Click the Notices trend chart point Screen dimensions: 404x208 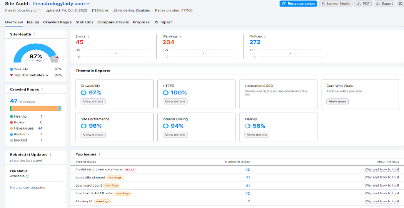(x=290, y=53)
